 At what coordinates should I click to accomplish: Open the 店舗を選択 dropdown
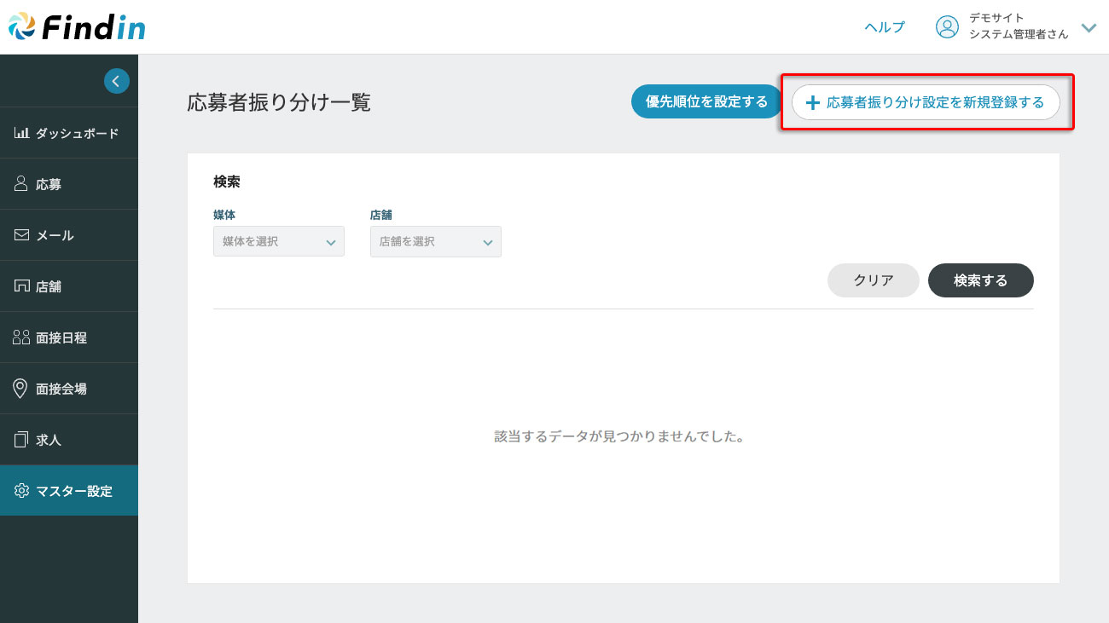point(436,242)
